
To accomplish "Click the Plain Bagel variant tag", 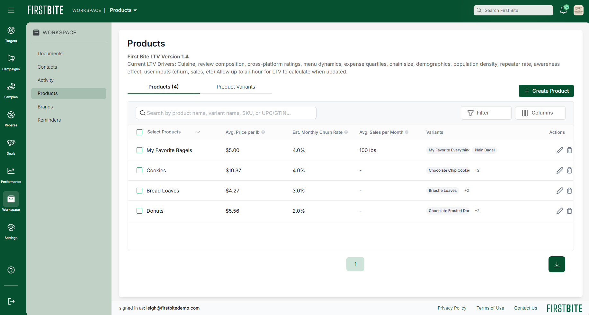I will point(485,150).
